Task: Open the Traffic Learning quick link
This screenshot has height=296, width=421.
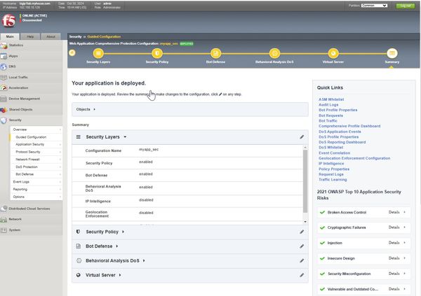Action: click(334, 180)
